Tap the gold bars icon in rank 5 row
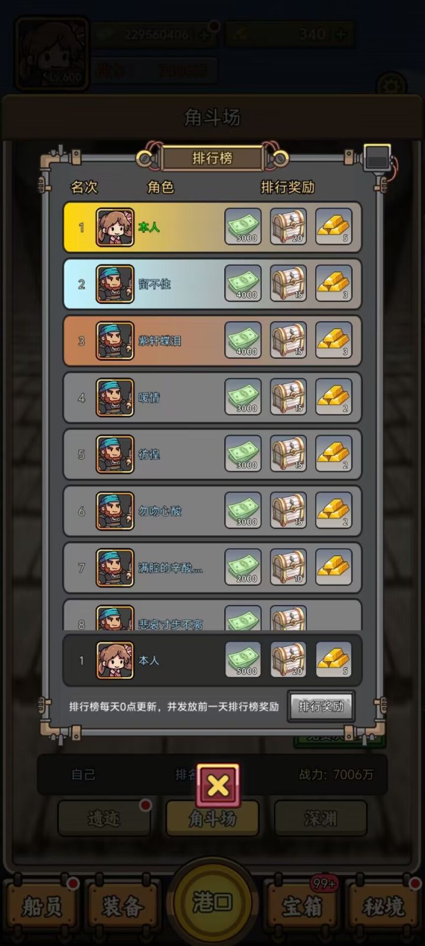The image size is (425, 946). (x=334, y=453)
